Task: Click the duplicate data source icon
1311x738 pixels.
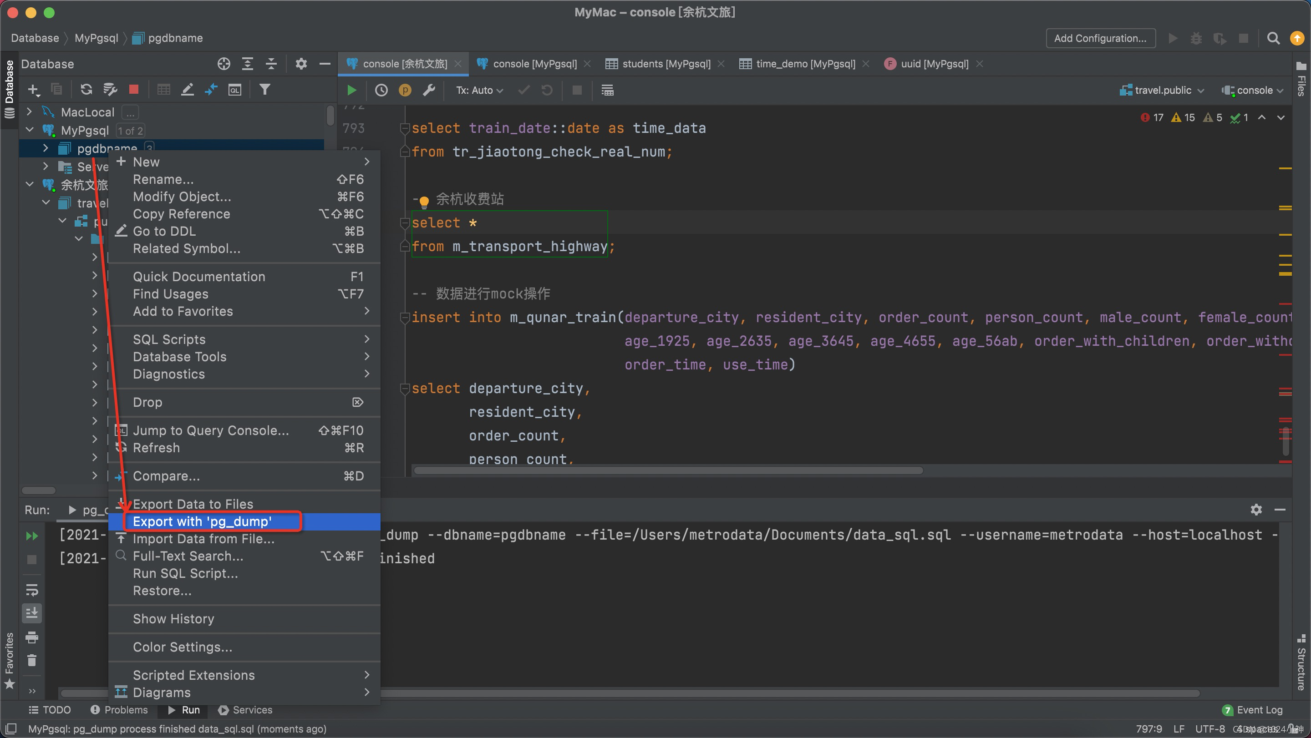Action: 56,90
